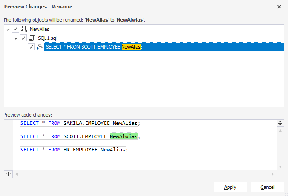Uncheck the NewAlias root checkbox
Screen dimensions: 288x196
tap(16, 29)
